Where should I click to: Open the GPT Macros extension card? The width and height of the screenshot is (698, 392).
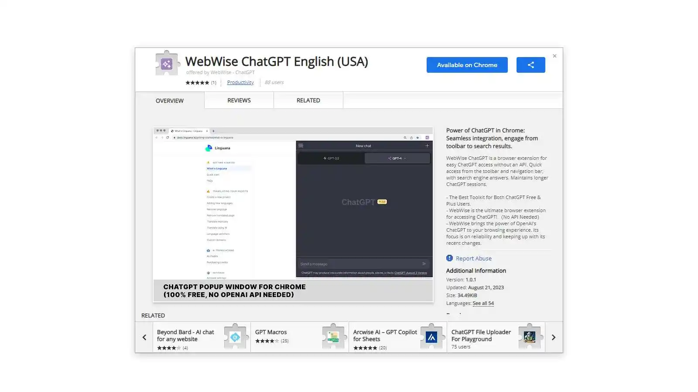[300, 337]
